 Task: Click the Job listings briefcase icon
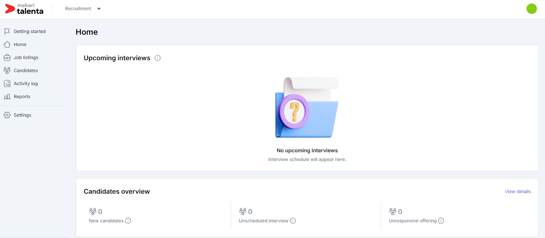pos(7,58)
